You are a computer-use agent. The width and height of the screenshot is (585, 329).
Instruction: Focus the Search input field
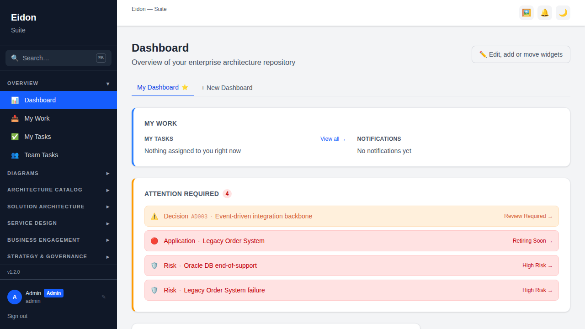point(58,58)
